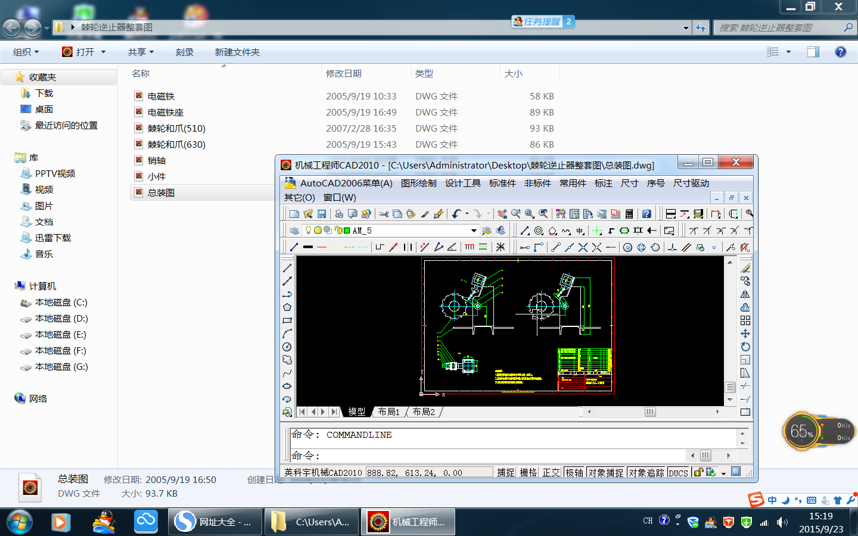Open the 组织 dropdown in Explorer
This screenshot has height=536, width=858.
tap(26, 52)
